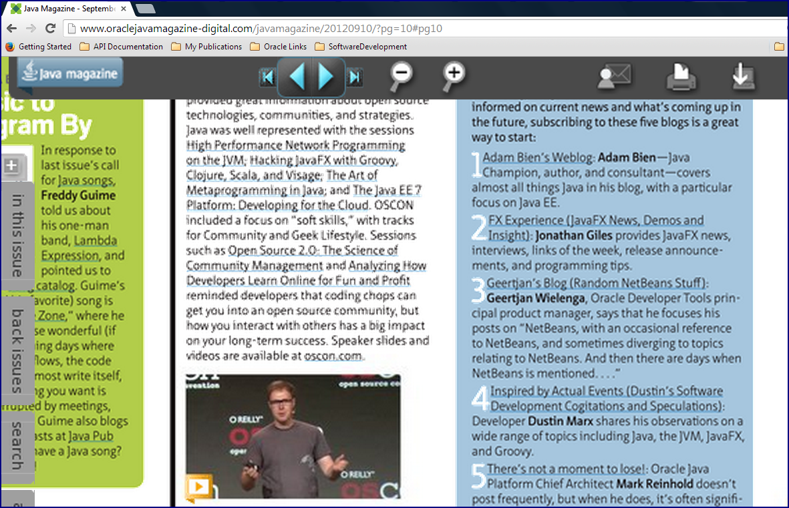Print the magazine page
The height and width of the screenshot is (508, 789).
(x=681, y=77)
